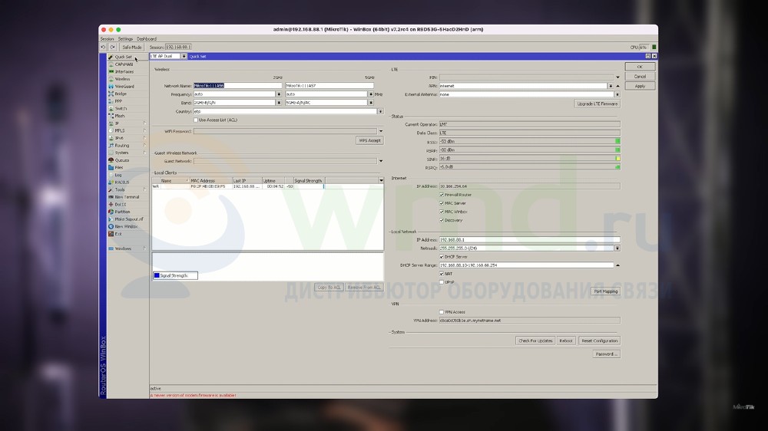Click the undo arrow in the toolbar
768x431 pixels.
point(103,47)
